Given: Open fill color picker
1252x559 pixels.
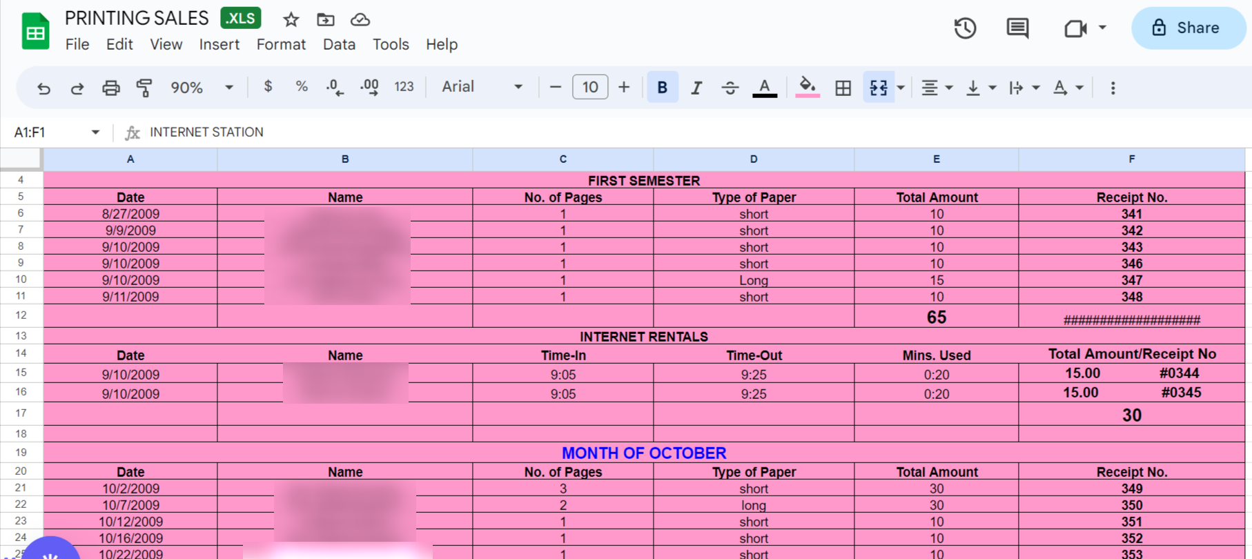Looking at the screenshot, I should click(807, 88).
